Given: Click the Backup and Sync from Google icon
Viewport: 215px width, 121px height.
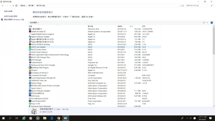Looking at the screenshot, I should pyautogui.click(x=30, y=65).
